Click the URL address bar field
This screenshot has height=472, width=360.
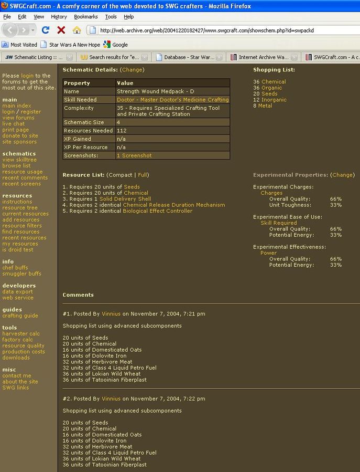[x=220, y=30]
